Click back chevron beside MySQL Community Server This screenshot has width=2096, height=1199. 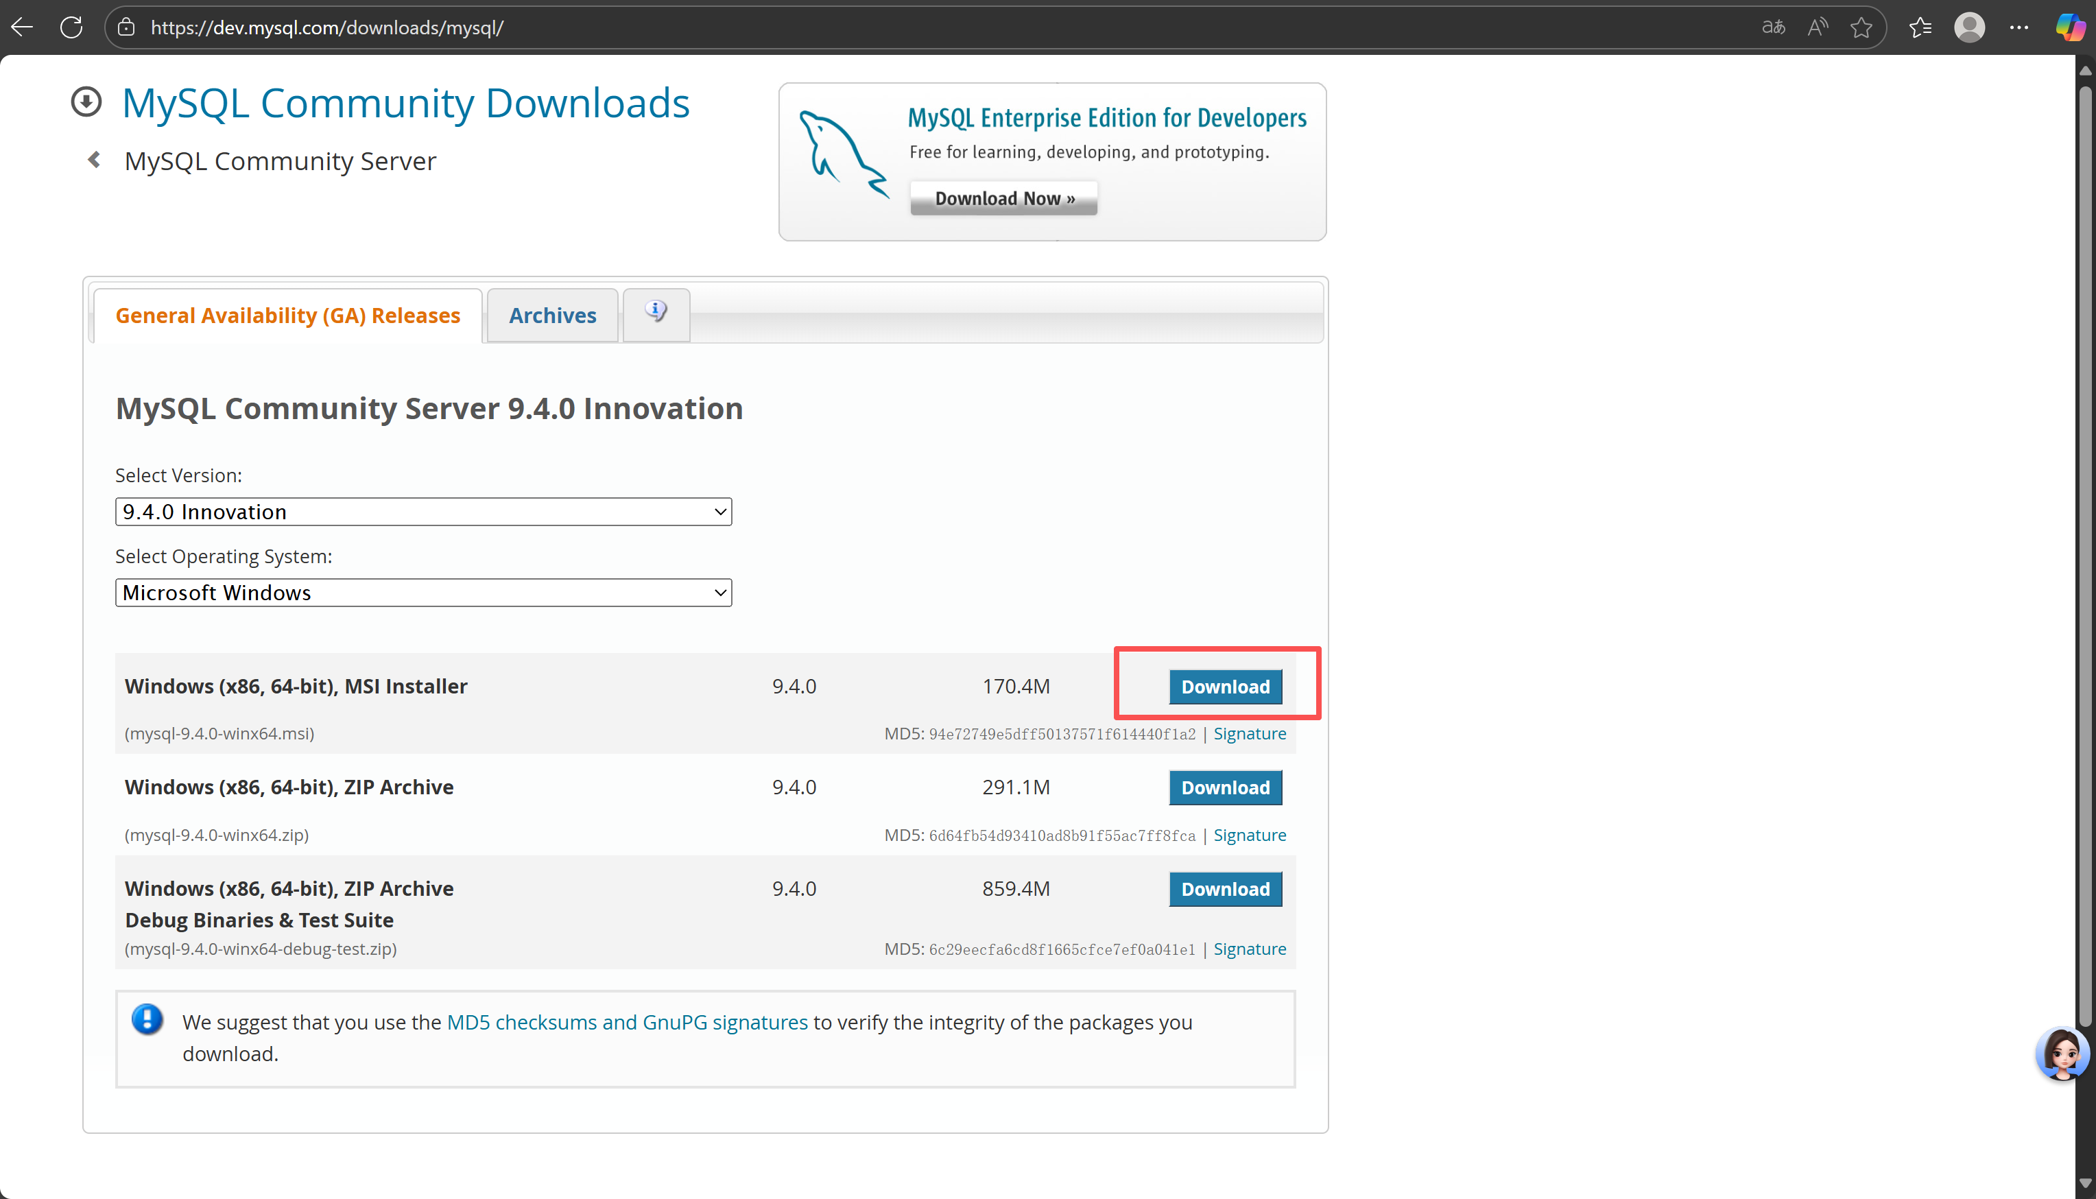tap(95, 160)
